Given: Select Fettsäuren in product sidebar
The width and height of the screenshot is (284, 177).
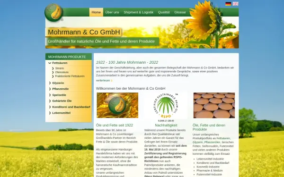Looking at the screenshot, I should coord(60,63).
